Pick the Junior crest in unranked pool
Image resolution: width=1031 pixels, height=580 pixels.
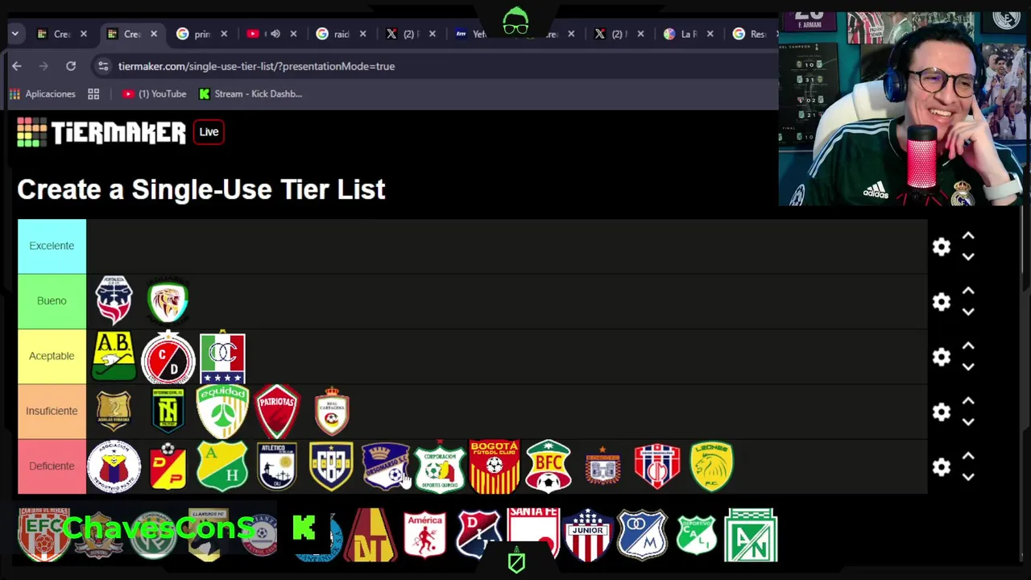(588, 534)
